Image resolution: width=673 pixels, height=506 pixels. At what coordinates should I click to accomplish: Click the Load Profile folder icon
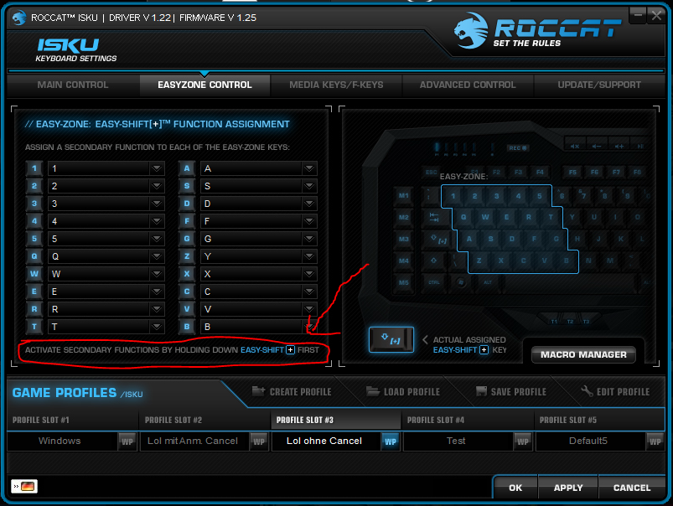(373, 391)
